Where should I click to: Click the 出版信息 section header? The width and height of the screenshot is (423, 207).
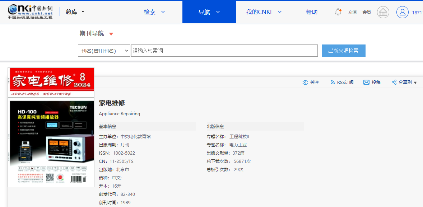215,127
